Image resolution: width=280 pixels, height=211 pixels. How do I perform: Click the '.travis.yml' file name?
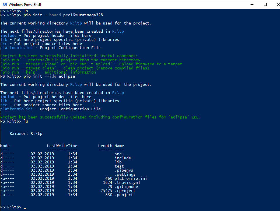click(127, 183)
